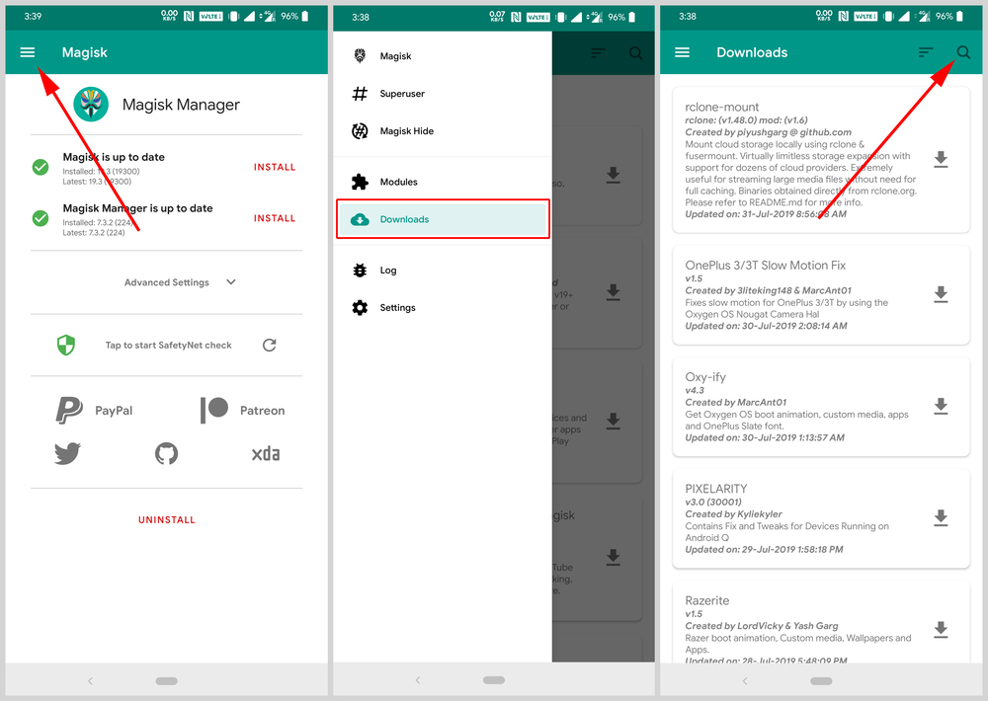Download the Oxy-ify module
988x701 pixels.
(941, 406)
